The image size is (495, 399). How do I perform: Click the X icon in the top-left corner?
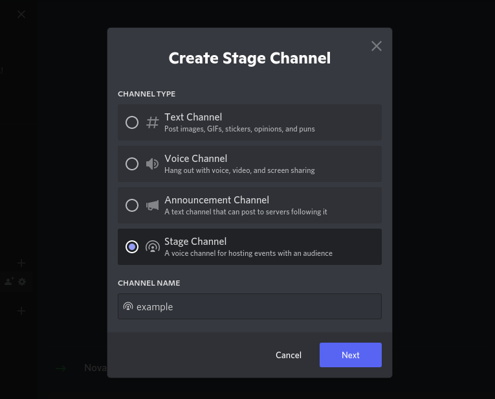click(x=21, y=14)
